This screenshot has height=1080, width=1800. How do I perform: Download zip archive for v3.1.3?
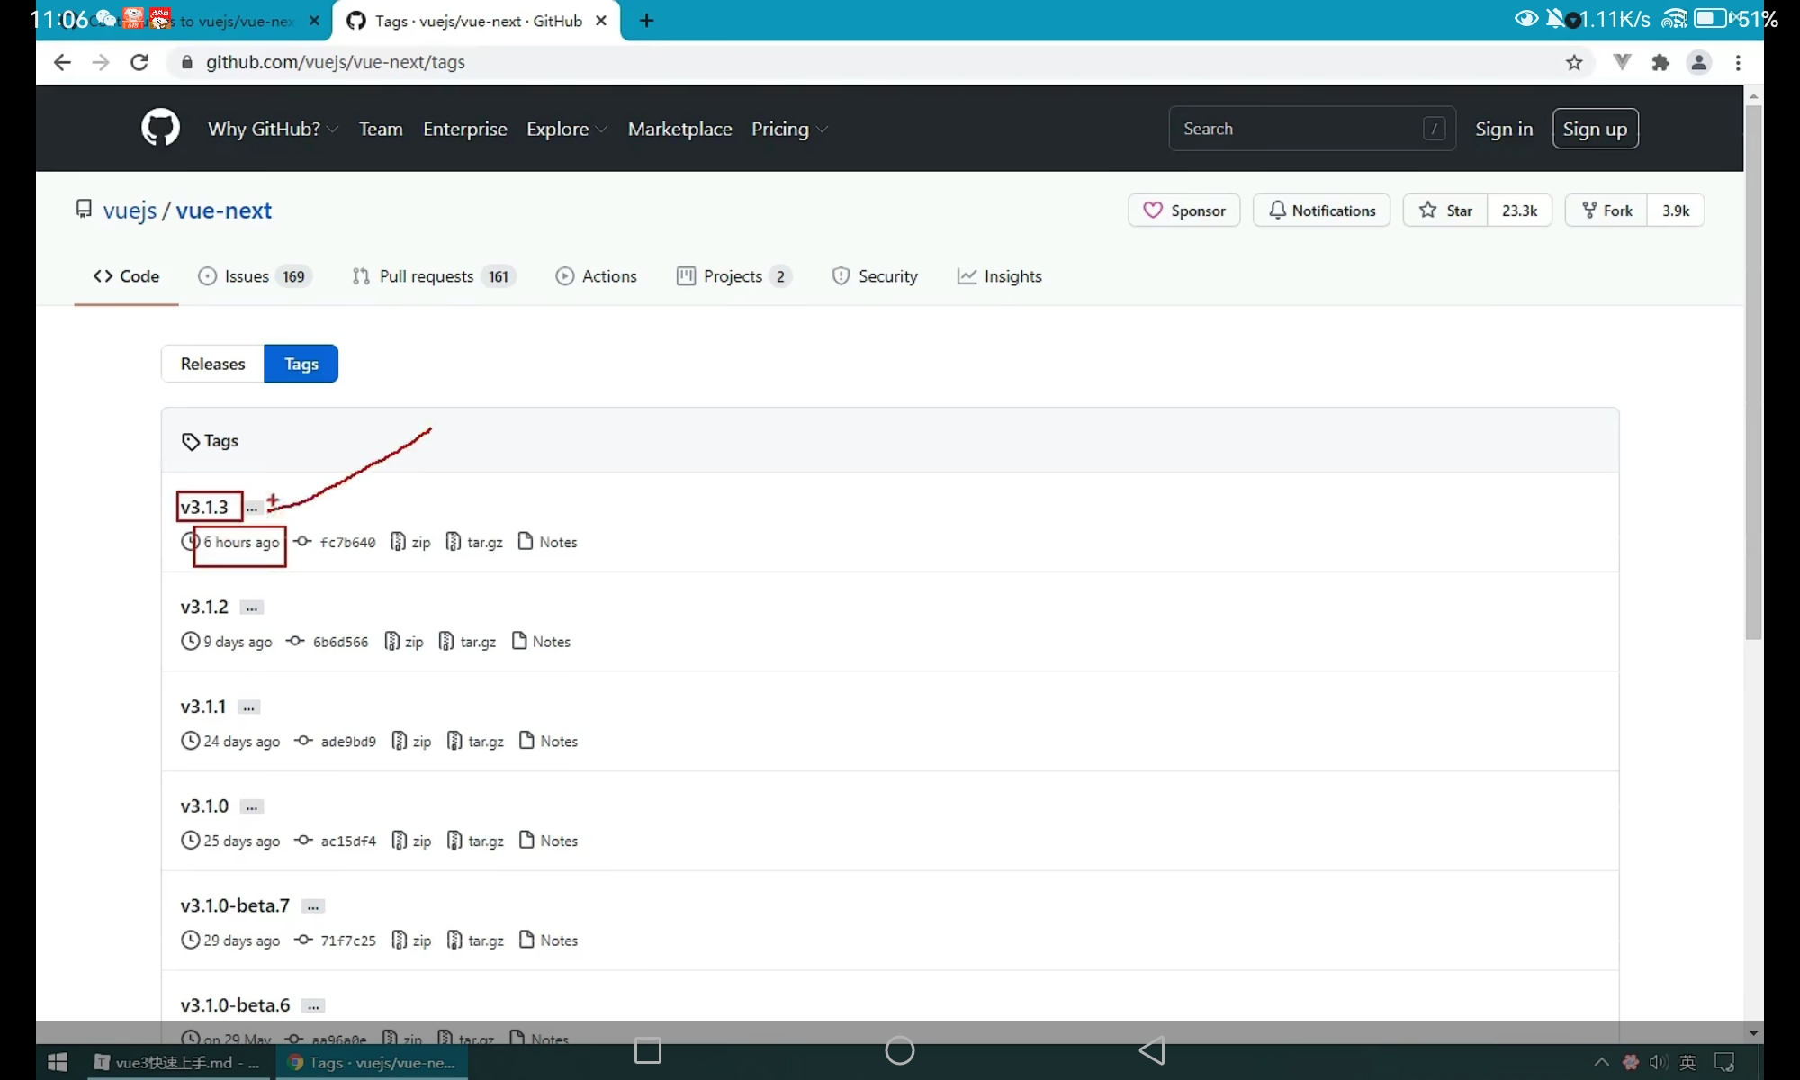[411, 542]
